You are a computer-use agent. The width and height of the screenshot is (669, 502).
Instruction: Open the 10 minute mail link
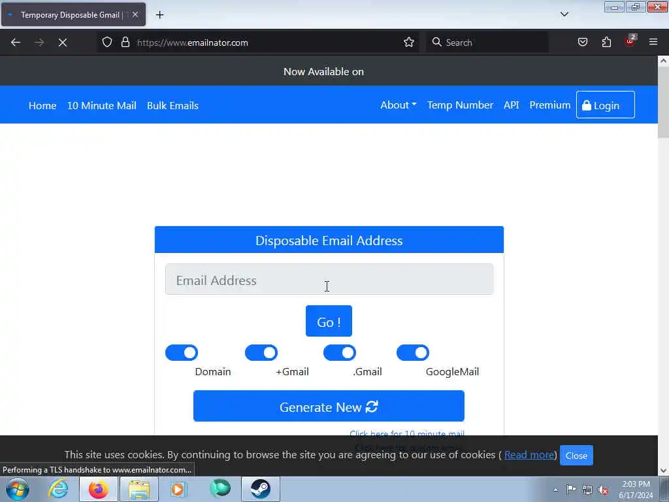pyautogui.click(x=406, y=433)
